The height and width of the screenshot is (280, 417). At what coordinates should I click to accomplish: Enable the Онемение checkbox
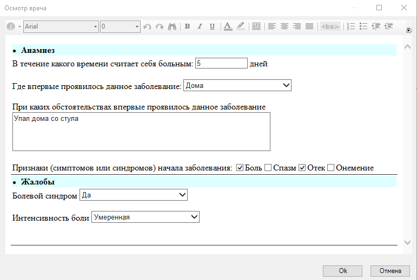pyautogui.click(x=331, y=168)
